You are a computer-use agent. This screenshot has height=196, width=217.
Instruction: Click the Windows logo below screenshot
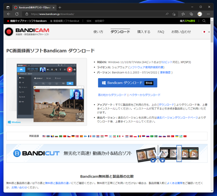(x=14, y=122)
